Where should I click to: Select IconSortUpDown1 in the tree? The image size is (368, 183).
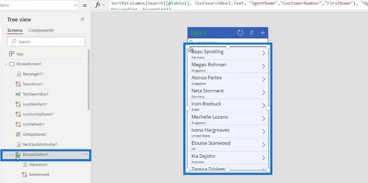click(x=38, y=114)
